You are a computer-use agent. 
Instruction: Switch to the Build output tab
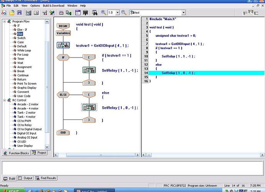[10, 179]
